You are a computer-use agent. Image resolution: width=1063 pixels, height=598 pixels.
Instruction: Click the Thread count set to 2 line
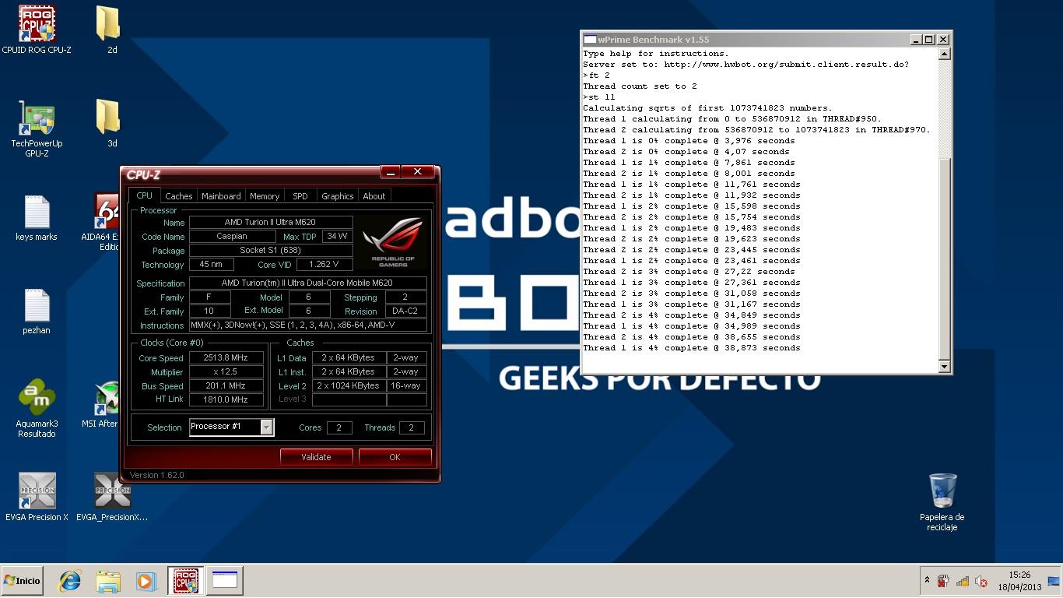click(x=640, y=86)
